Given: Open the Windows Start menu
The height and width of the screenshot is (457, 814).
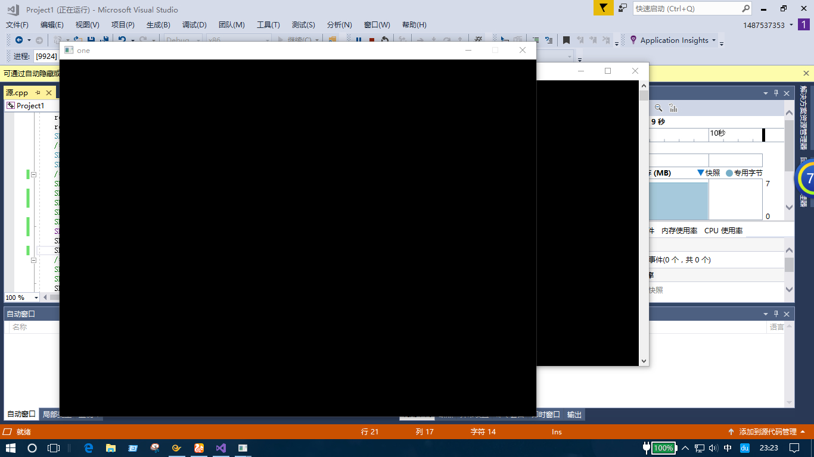Looking at the screenshot, I should coord(10,447).
